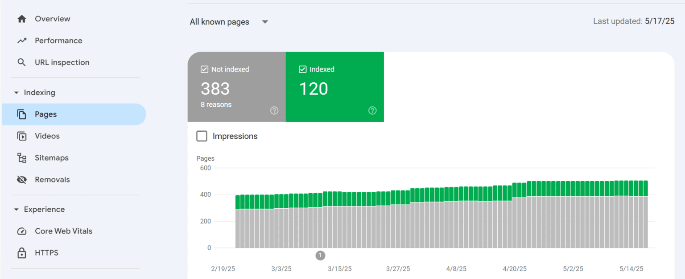Click the annotation marker 1 on chart

(x=320, y=255)
